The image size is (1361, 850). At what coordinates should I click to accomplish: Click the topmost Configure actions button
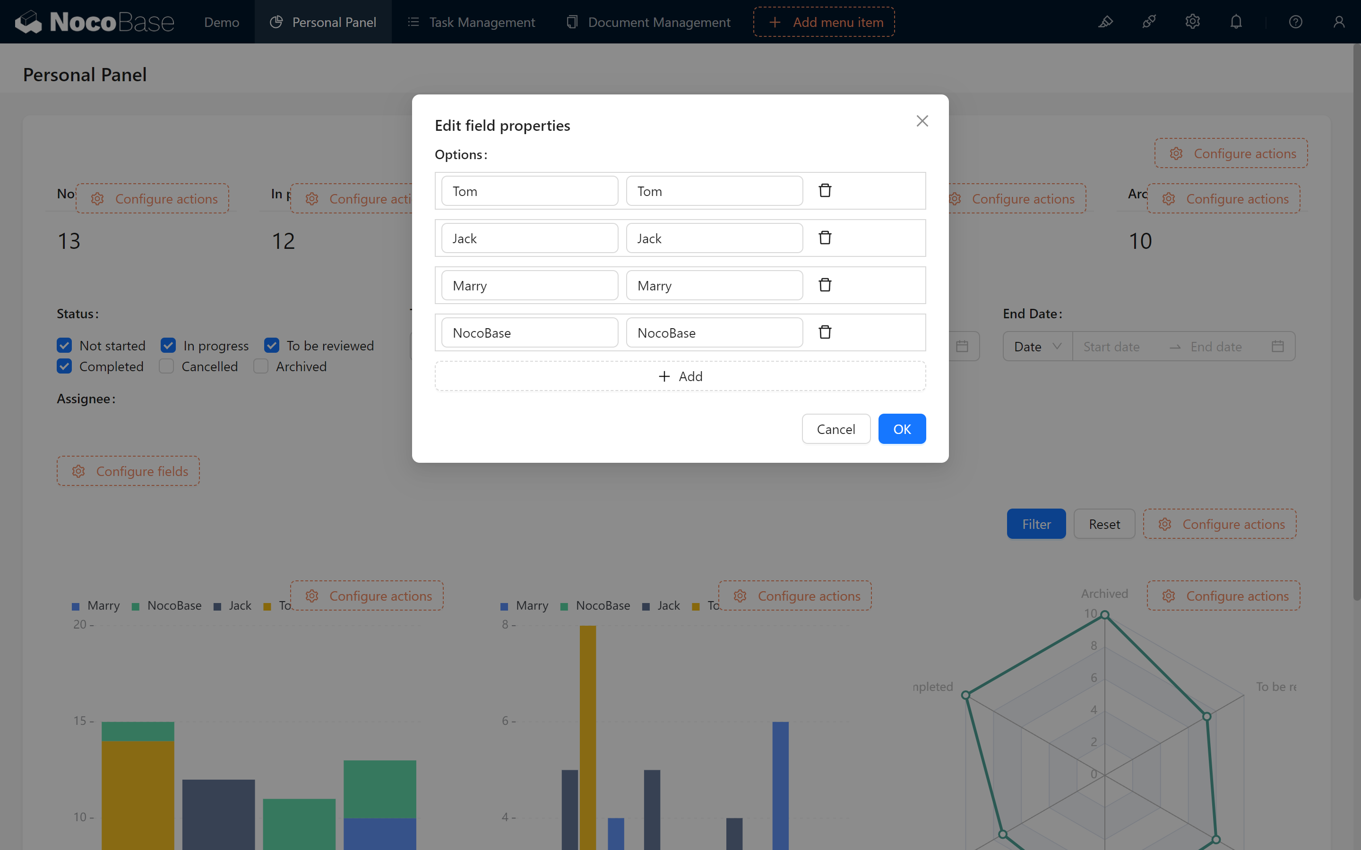[x=1231, y=153]
